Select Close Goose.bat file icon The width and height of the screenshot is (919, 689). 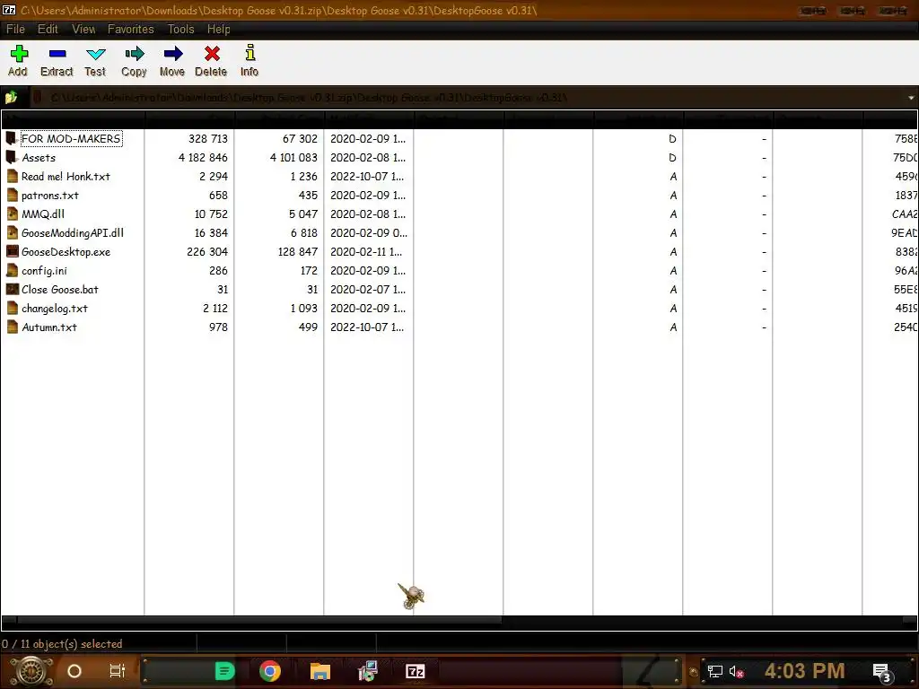[13, 289]
